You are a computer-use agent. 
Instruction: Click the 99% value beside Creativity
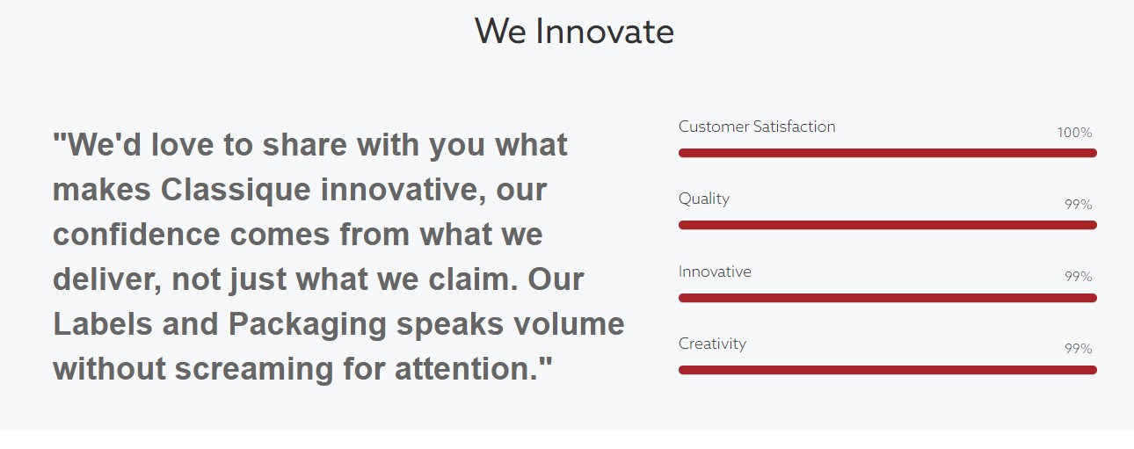pyautogui.click(x=1079, y=349)
